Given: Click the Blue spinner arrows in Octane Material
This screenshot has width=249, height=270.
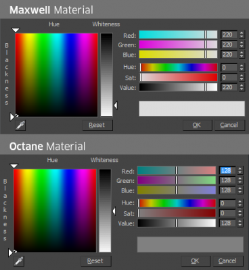Looking at the screenshot, I should tap(240, 190).
